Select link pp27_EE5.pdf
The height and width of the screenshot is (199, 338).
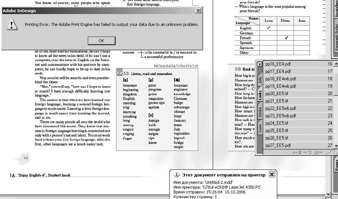299,145
